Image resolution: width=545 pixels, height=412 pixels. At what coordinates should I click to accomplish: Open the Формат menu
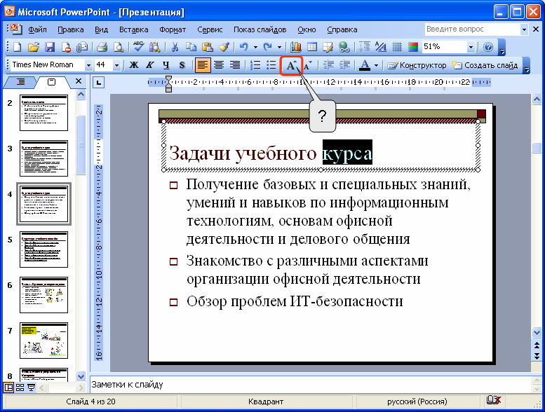173,30
